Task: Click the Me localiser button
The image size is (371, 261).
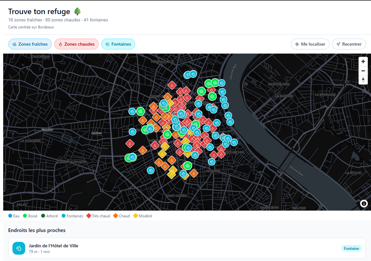Action: pyautogui.click(x=310, y=44)
